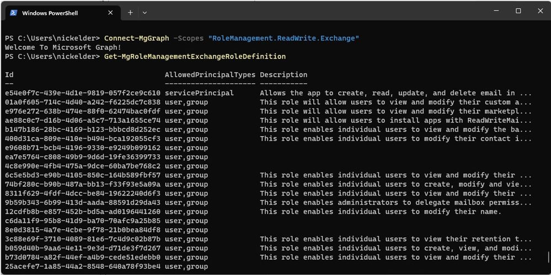The height and width of the screenshot is (275, 551).
Task: Click the Id 3c88e69f-3710-4089-81e6-7c4d9c02b87b
Action: [x=83, y=239]
